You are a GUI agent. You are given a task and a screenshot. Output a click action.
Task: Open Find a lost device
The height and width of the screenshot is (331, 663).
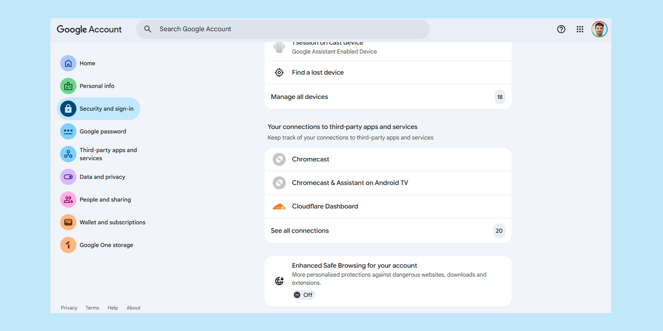coord(388,72)
